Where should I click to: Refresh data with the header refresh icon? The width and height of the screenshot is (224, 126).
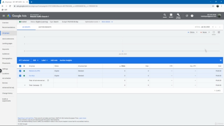point(187,16)
